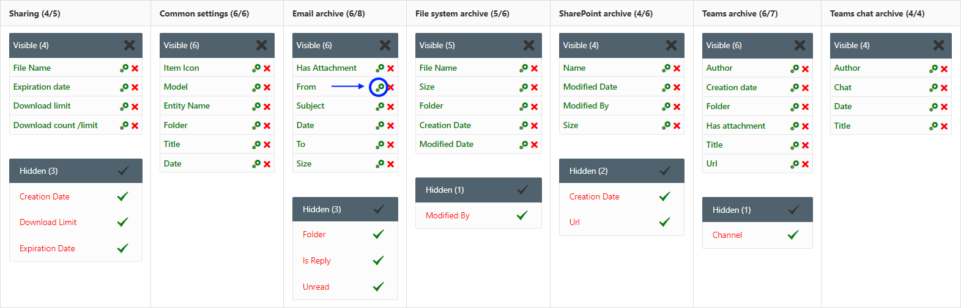Show hidden Creation Date column in Sharing

coord(122,196)
